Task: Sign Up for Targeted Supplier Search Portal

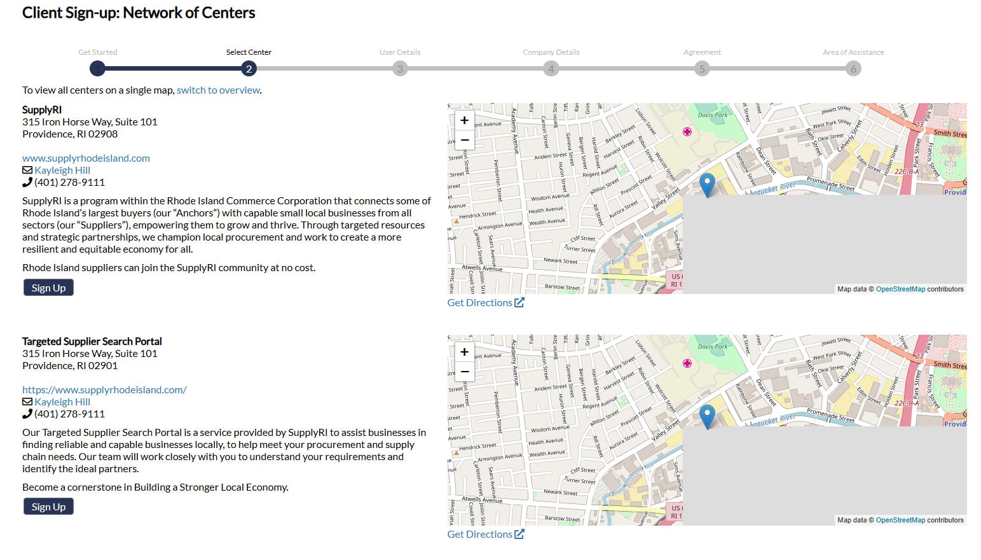Action: point(48,507)
